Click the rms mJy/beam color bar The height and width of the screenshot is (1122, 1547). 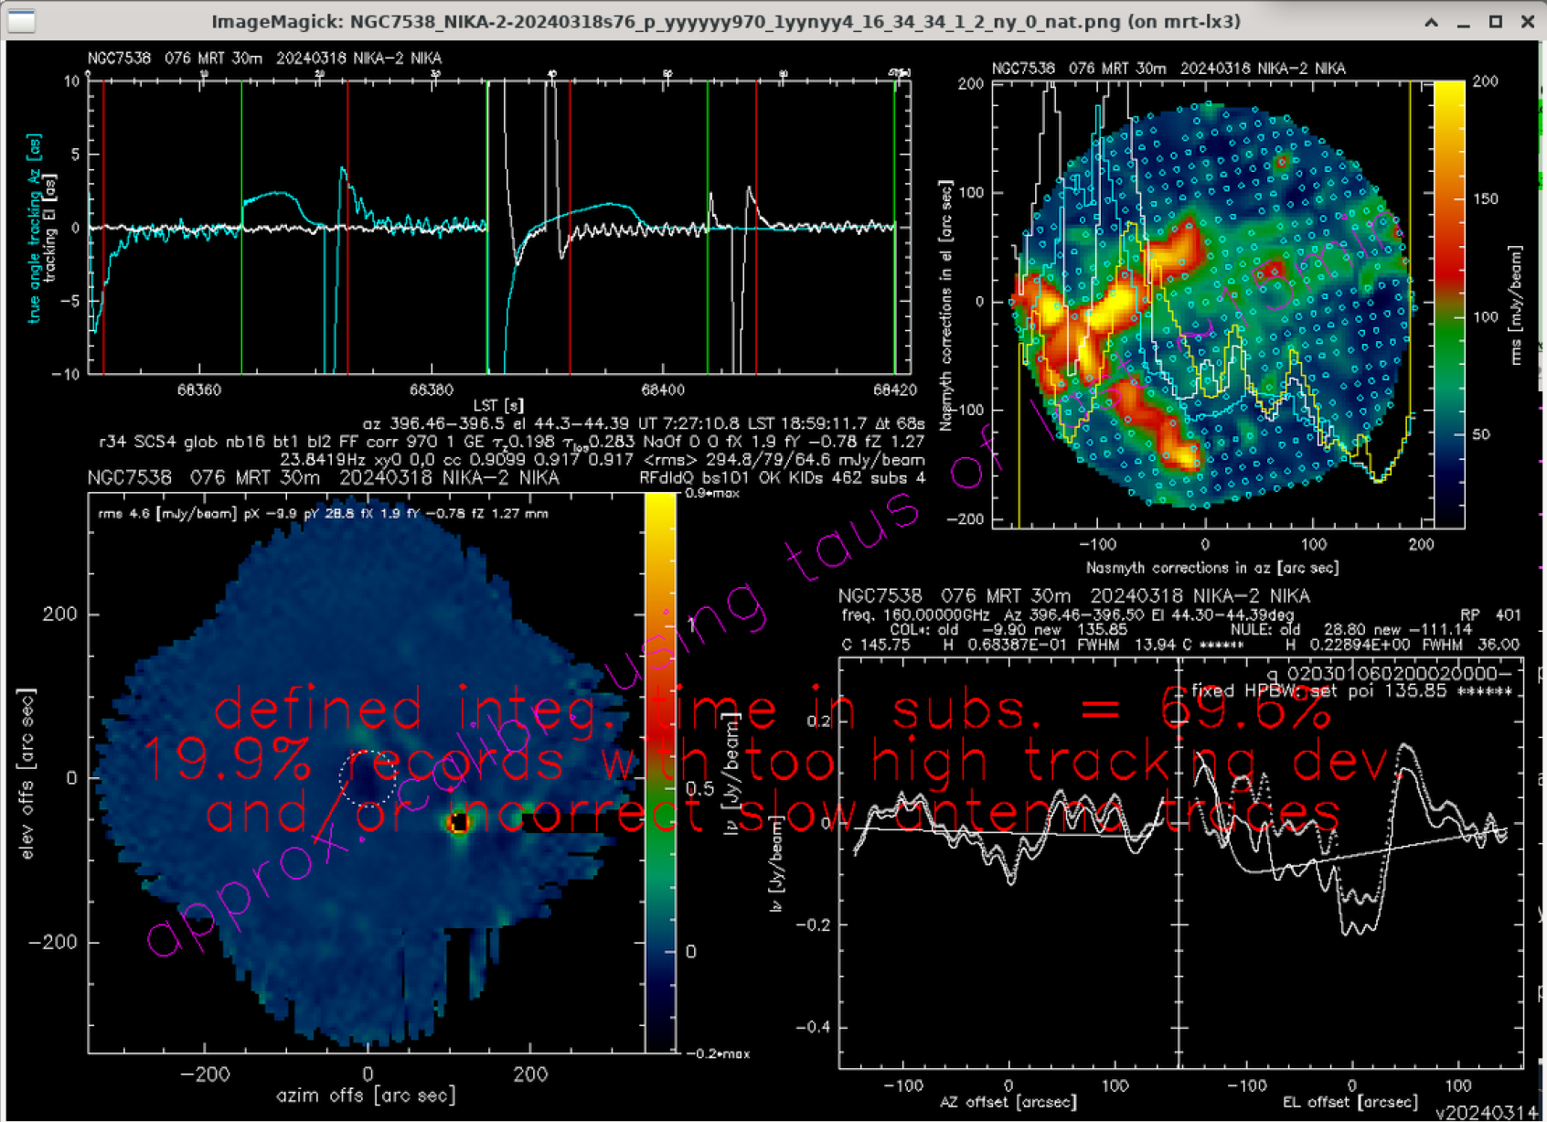(1448, 304)
